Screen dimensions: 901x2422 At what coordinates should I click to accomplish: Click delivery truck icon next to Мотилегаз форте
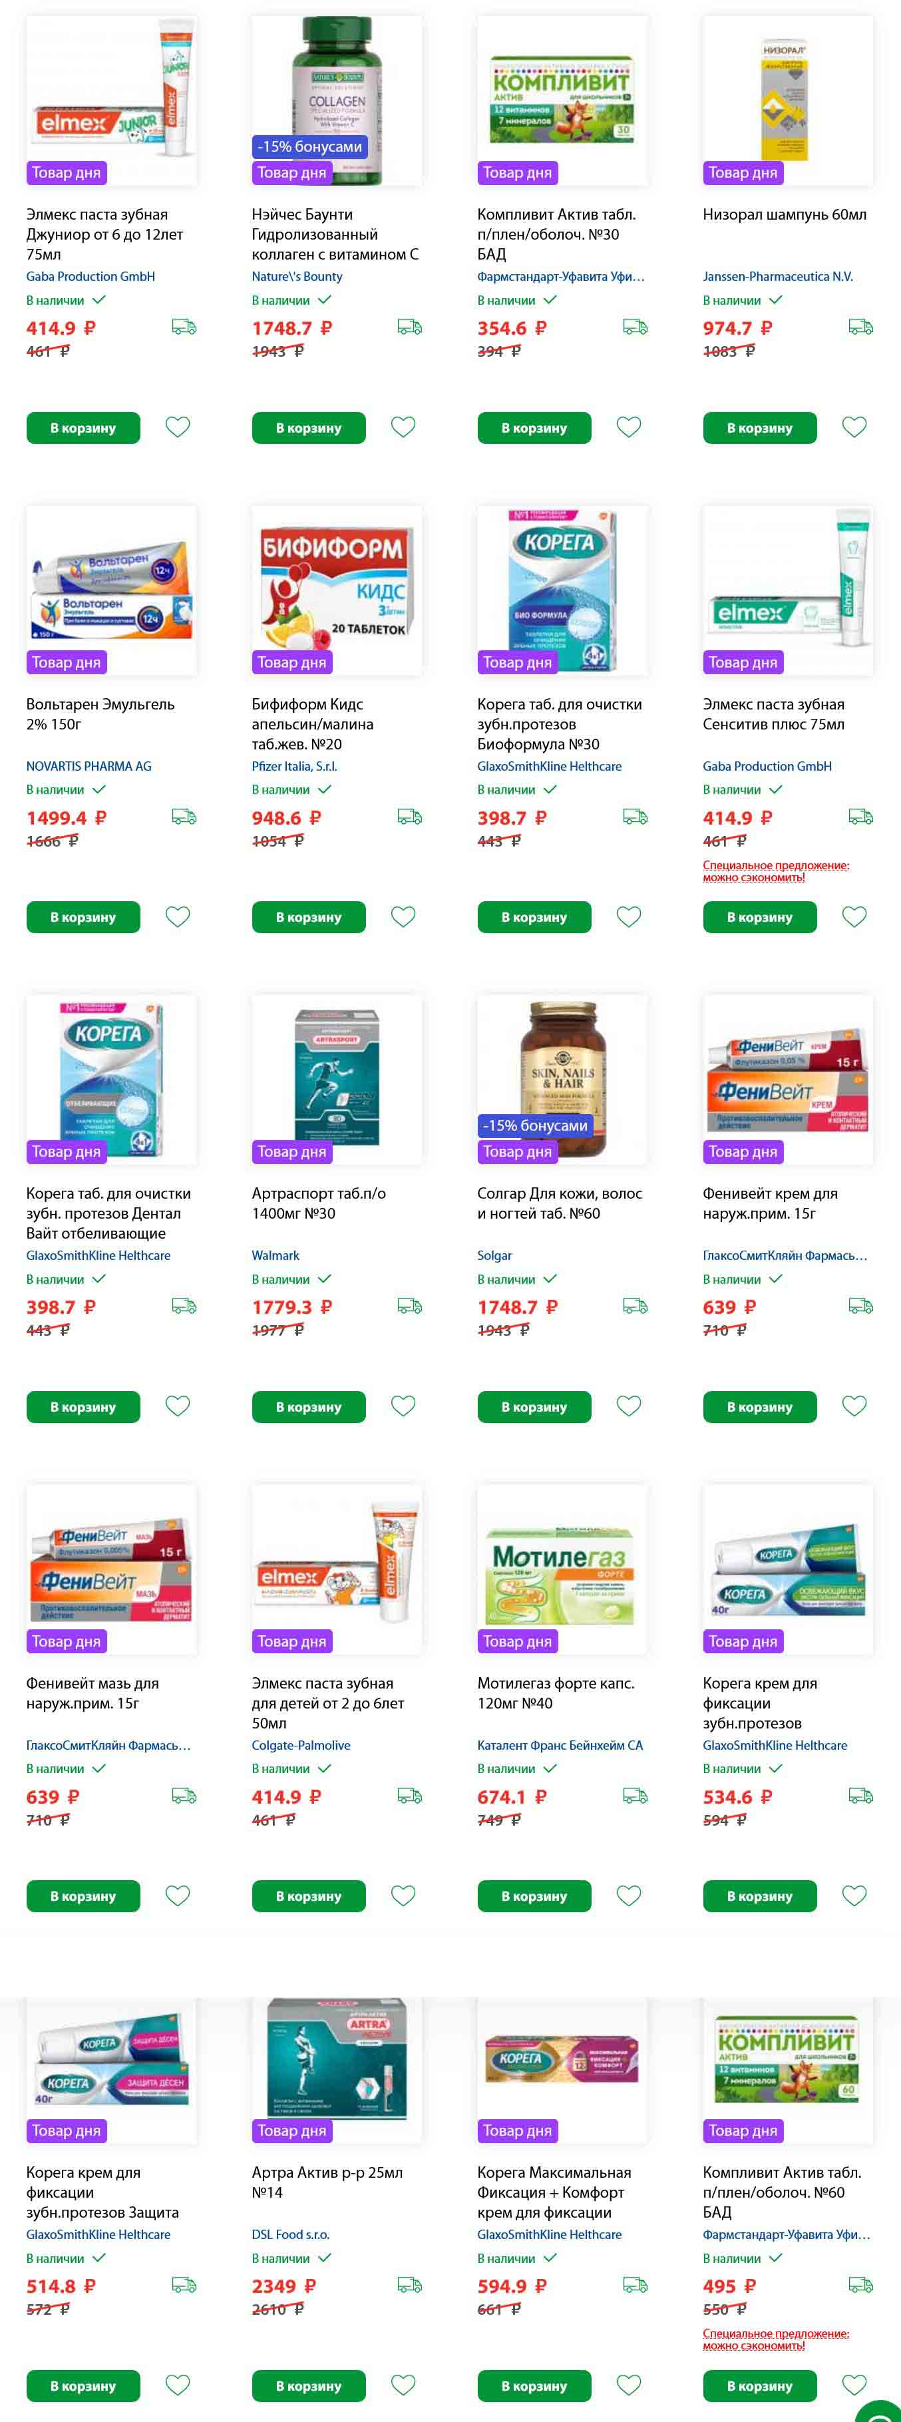635,1796
